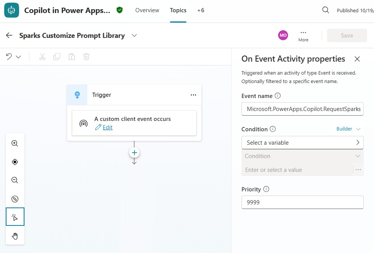Open the More options menu
Screen dimensions: 374x253
click(x=303, y=36)
